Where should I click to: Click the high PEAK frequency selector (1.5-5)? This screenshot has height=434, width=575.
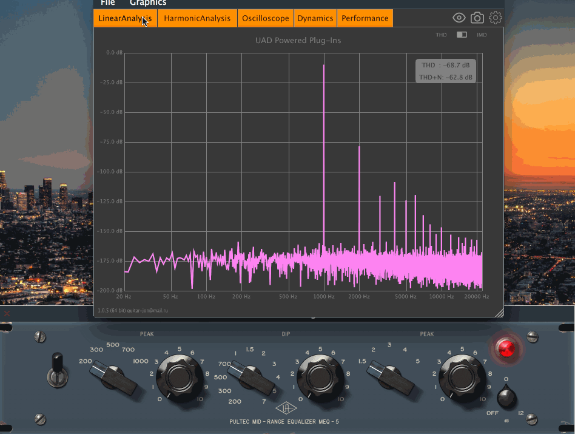[x=391, y=378]
